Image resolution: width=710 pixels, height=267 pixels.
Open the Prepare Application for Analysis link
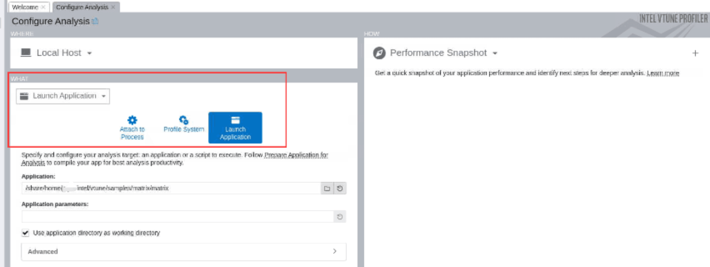point(175,159)
